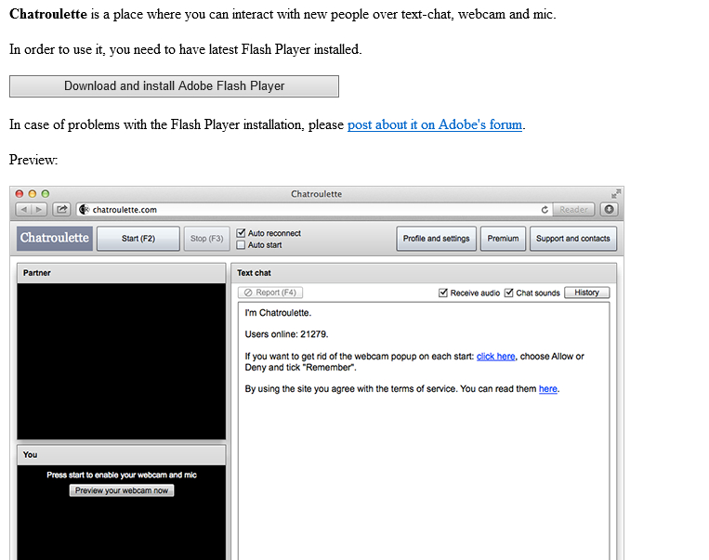Click the 'You' panel header
Image resolution: width=709 pixels, height=560 pixels.
(x=121, y=455)
